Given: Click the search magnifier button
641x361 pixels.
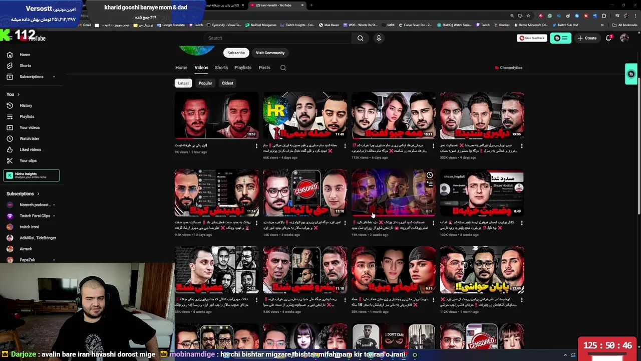Looking at the screenshot, I should [360, 38].
